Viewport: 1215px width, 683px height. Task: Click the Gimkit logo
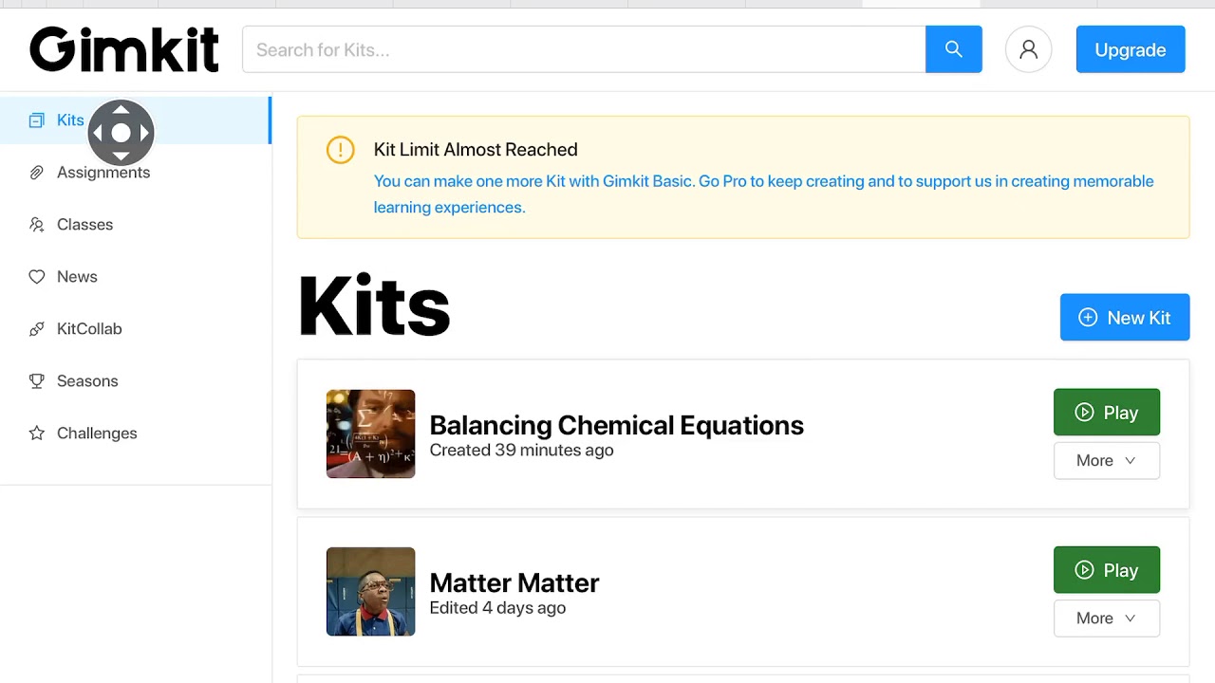(124, 49)
